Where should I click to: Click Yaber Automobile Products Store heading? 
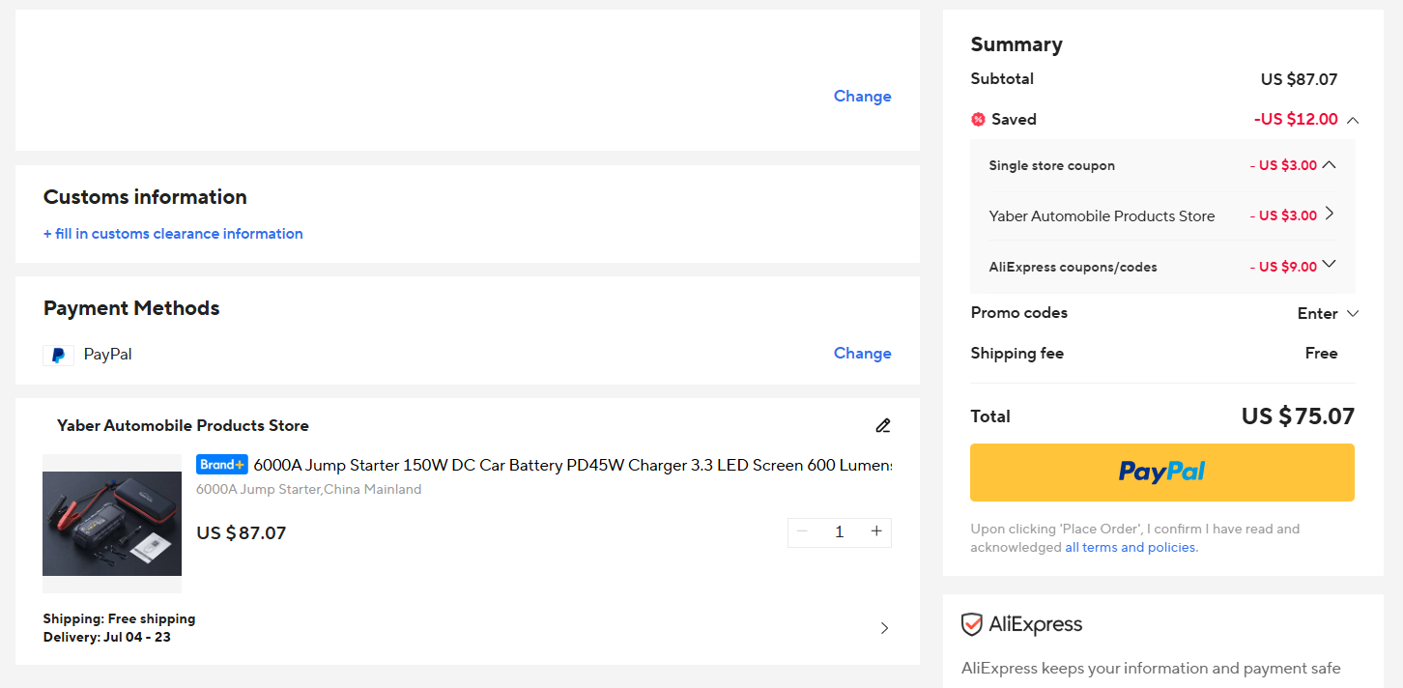(x=183, y=425)
